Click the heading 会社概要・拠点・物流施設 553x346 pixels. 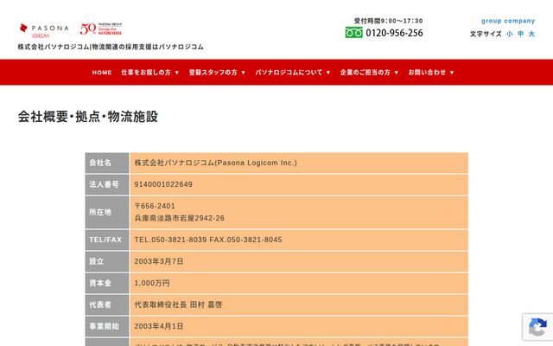pos(88,117)
